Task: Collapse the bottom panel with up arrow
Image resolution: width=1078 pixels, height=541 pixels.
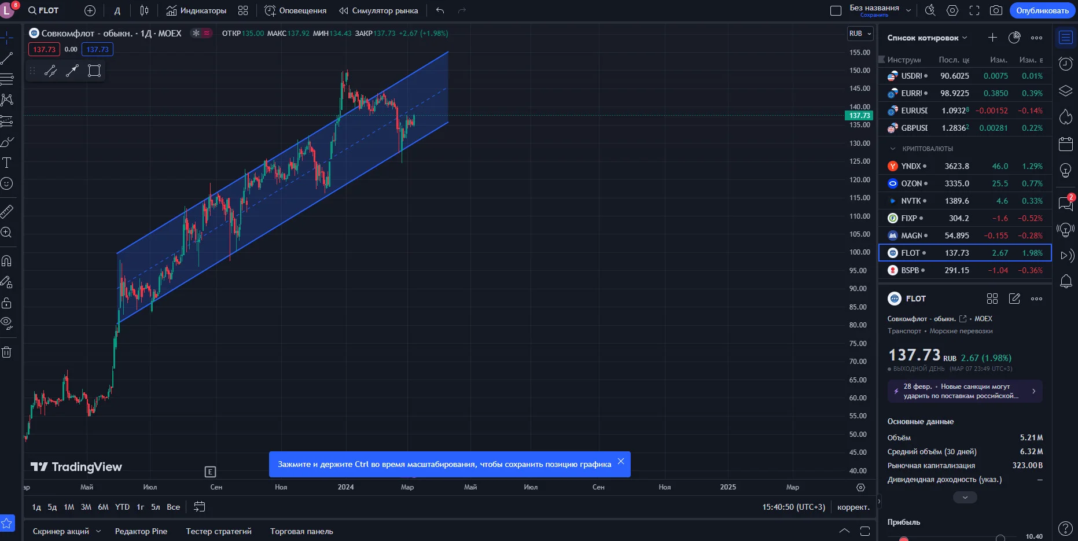Action: (x=844, y=531)
